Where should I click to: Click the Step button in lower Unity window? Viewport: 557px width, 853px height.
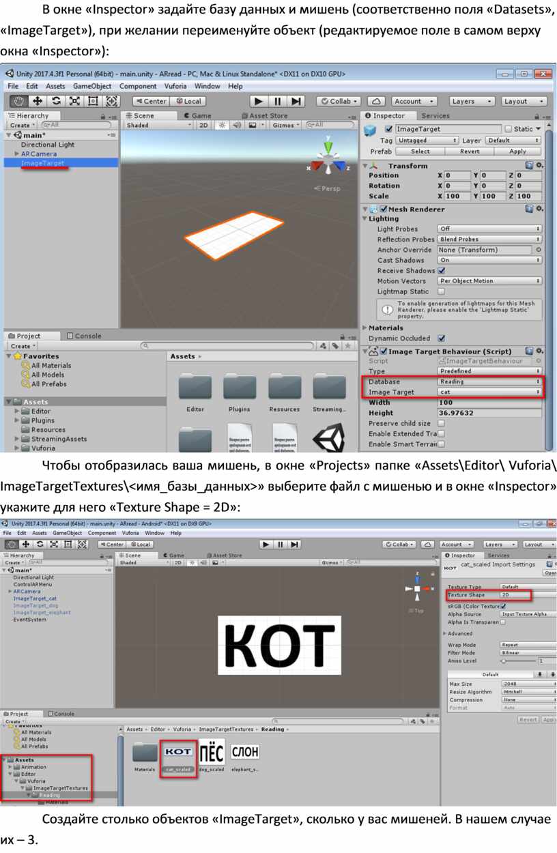pyautogui.click(x=295, y=545)
